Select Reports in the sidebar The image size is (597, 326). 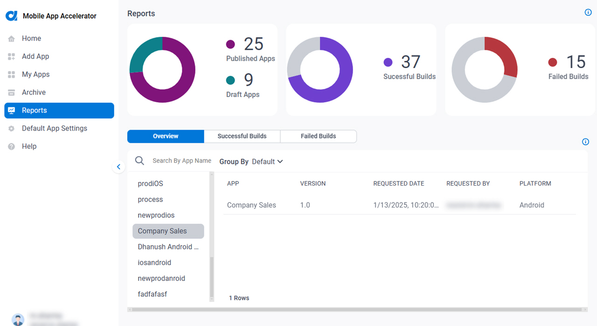pos(59,111)
